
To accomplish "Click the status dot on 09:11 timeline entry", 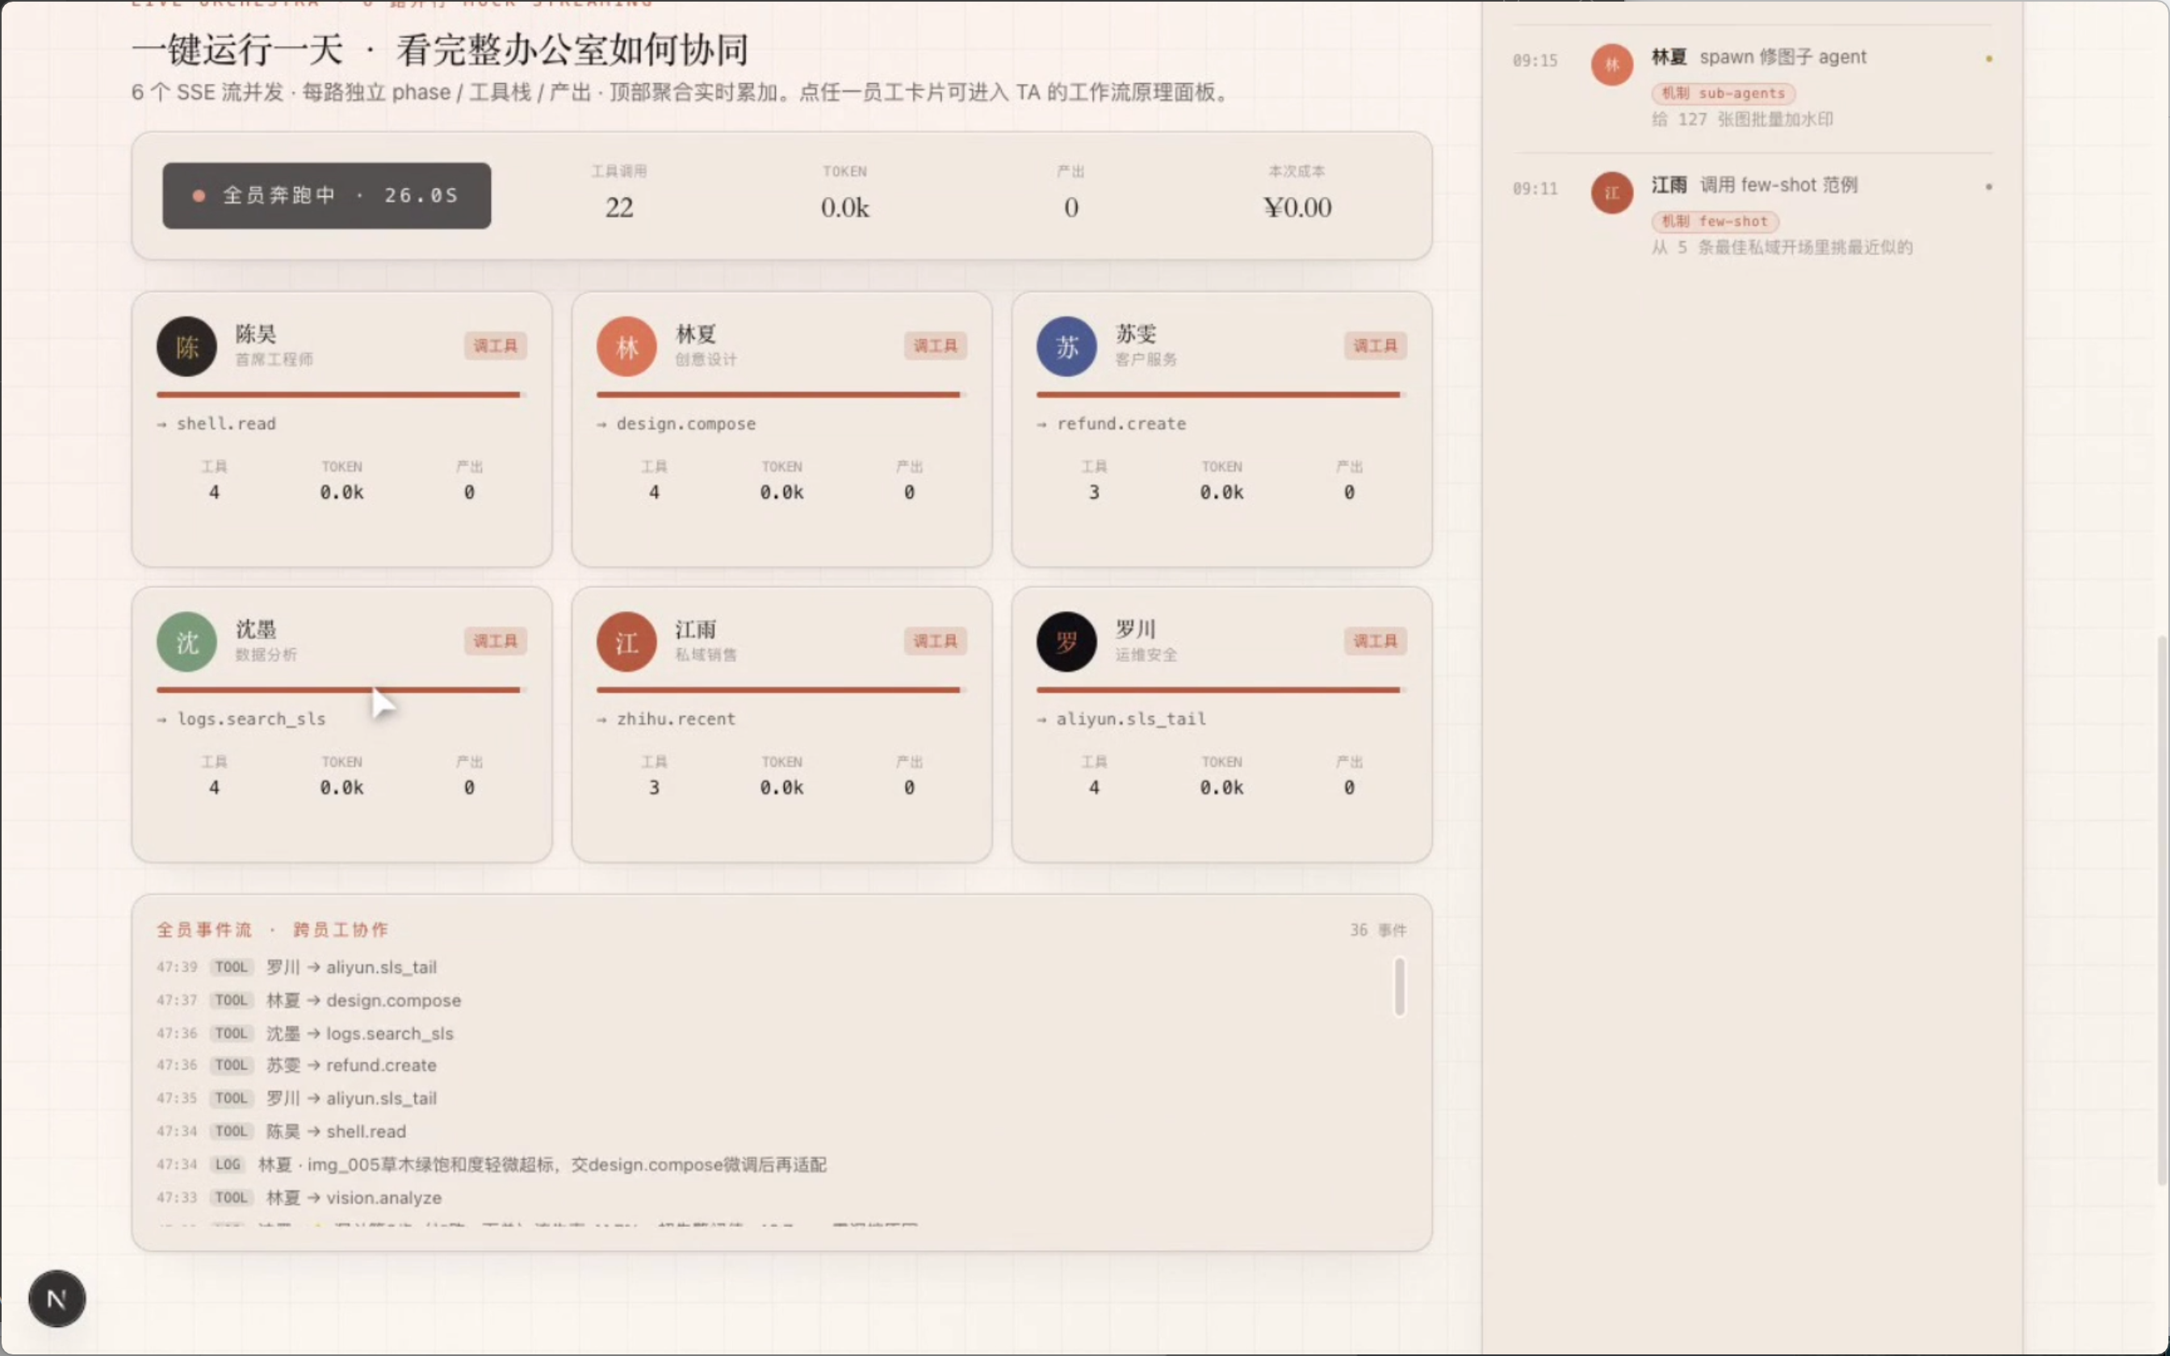I will click(1988, 187).
